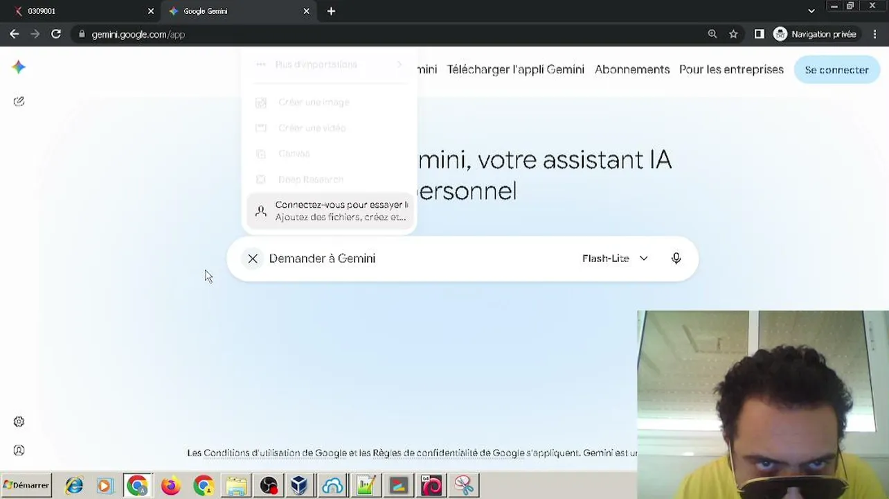Image resolution: width=889 pixels, height=499 pixels.
Task: Open the Télécharger l'appli Gemini link
Action: (516, 69)
